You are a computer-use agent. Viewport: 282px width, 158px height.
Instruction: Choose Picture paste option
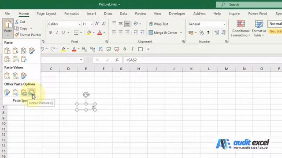(x=24, y=93)
